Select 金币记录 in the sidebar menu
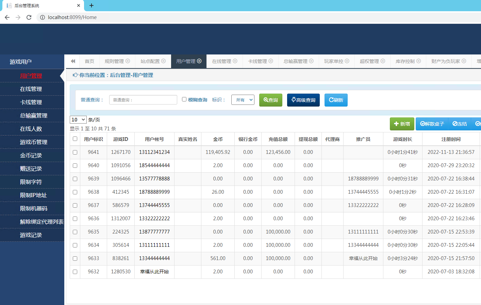This screenshot has width=481, height=305. click(31, 156)
